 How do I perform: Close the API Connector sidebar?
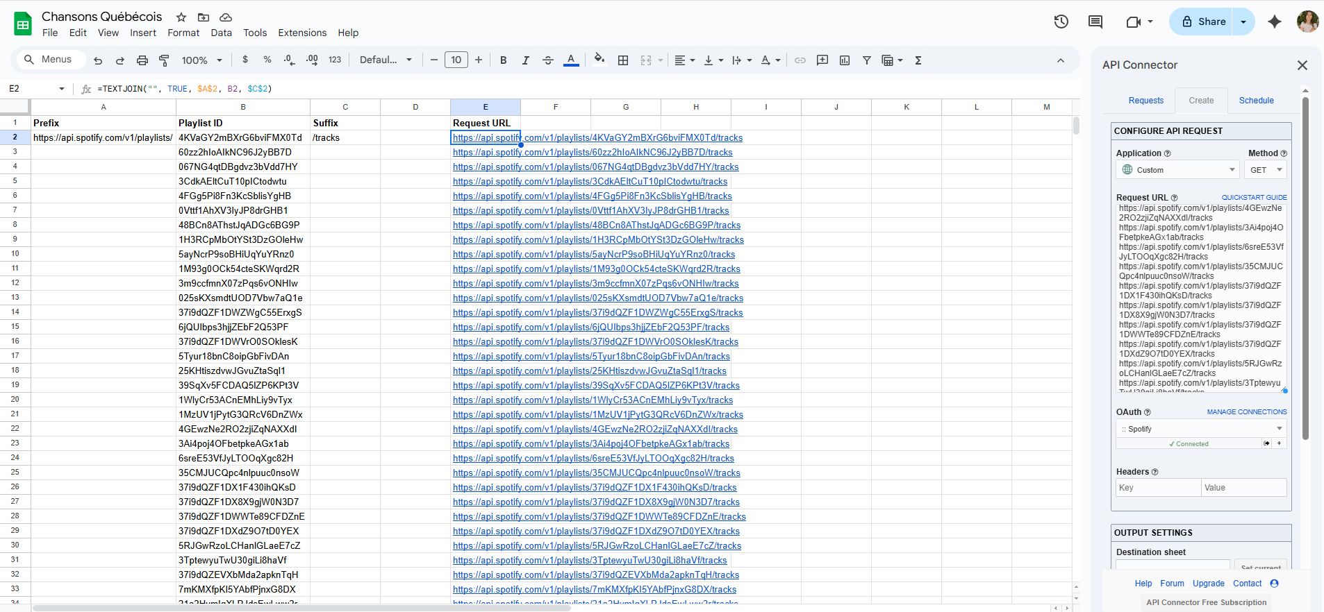(1302, 65)
